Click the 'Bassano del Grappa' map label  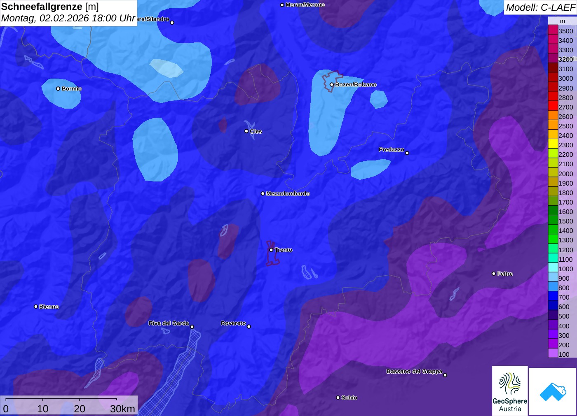click(414, 372)
